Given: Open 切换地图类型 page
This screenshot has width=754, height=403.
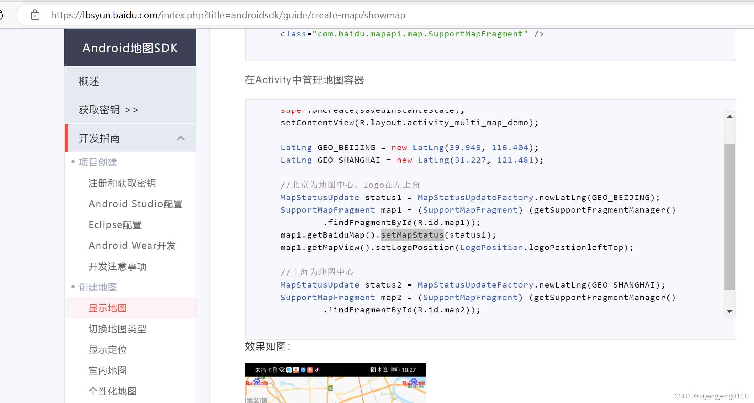Looking at the screenshot, I should tap(117, 329).
